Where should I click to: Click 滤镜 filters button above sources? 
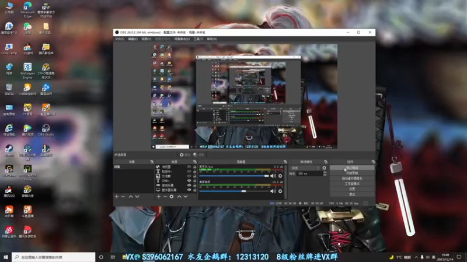(198, 155)
